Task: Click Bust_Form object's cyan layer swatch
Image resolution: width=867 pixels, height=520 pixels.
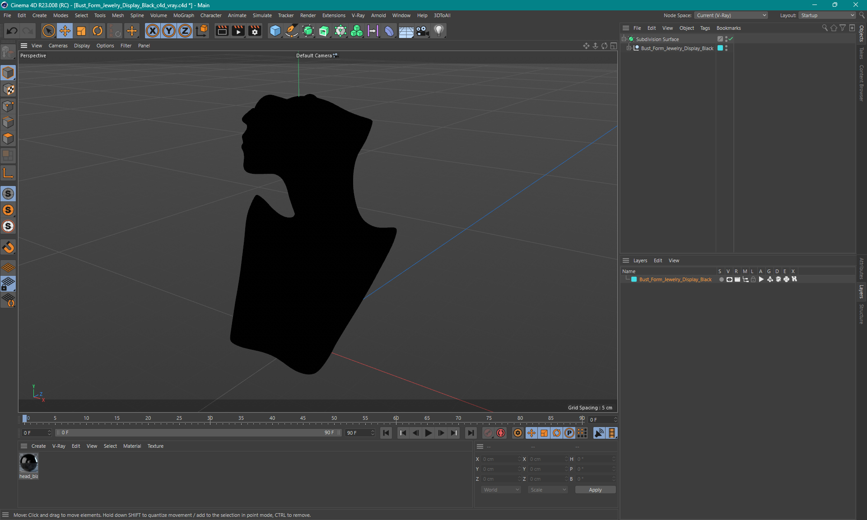Action: point(720,48)
